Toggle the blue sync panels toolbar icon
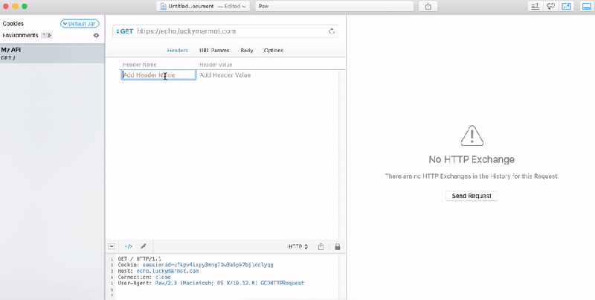This screenshot has height=300, width=595. point(566,6)
